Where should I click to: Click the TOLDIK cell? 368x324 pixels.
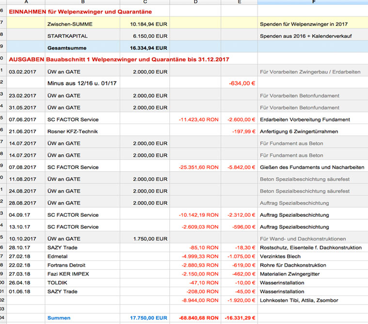82,283
